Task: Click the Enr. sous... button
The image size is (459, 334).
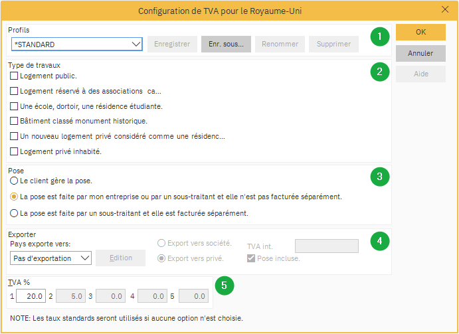Action: coord(226,44)
